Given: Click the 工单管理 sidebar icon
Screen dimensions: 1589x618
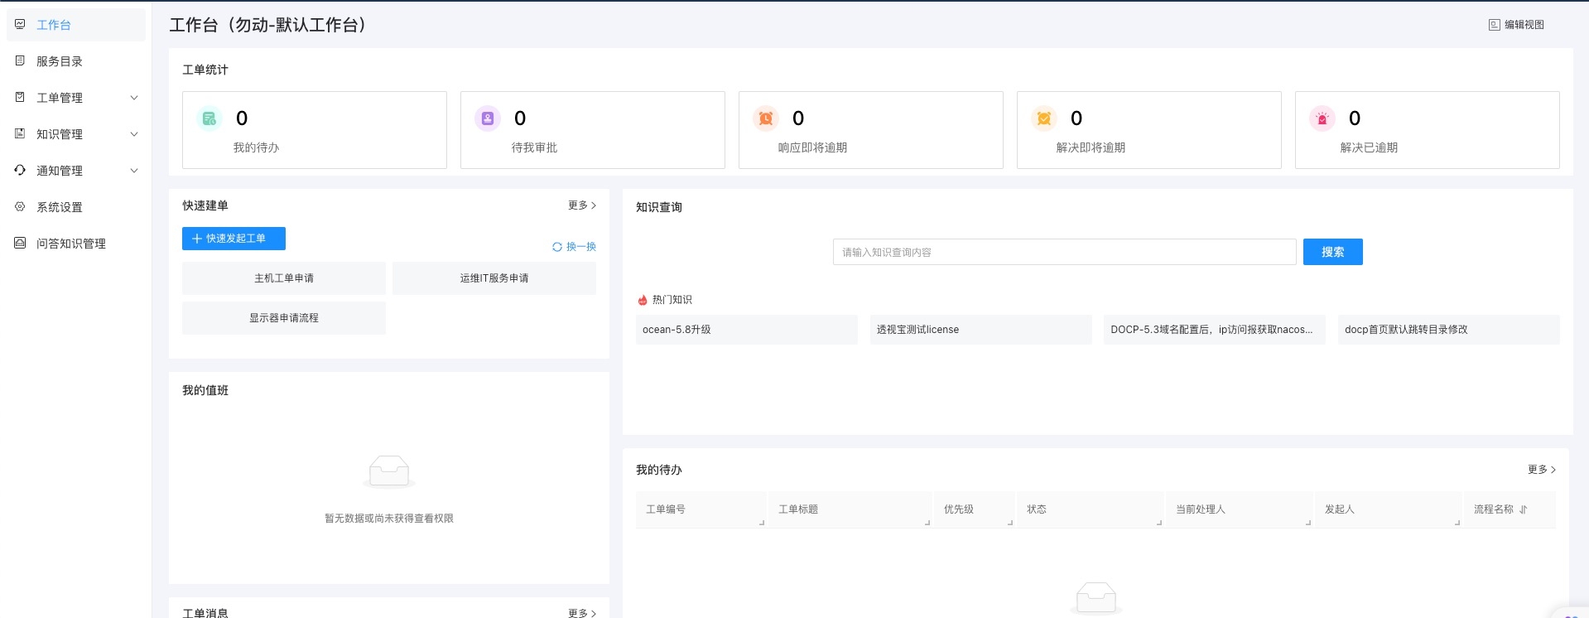Looking at the screenshot, I should click(x=20, y=97).
